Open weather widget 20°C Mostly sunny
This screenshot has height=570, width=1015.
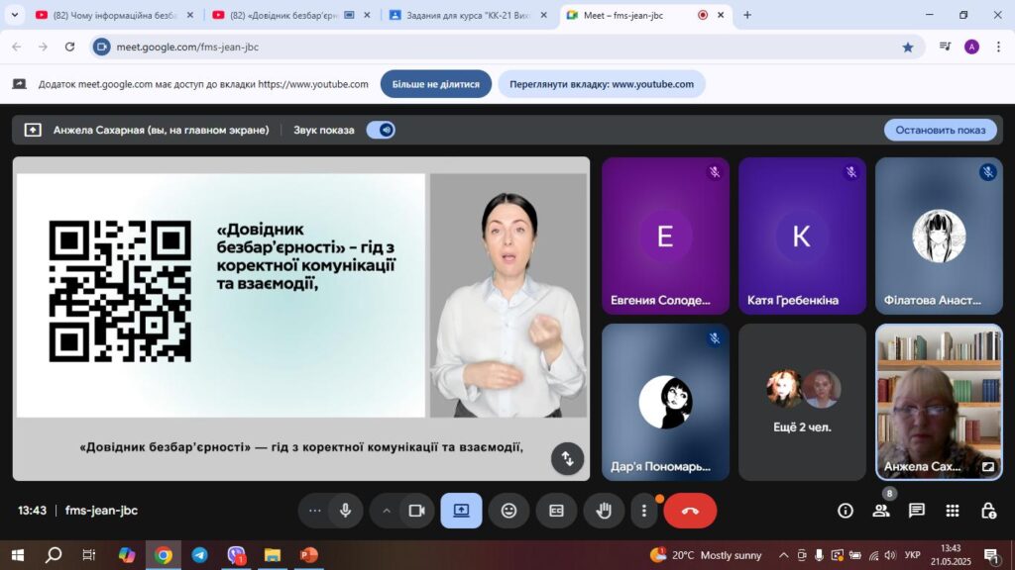click(706, 555)
